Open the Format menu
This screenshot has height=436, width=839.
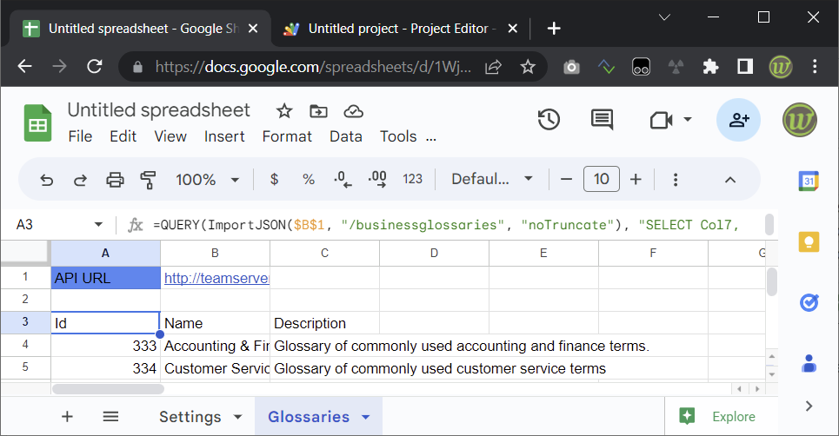tap(287, 136)
